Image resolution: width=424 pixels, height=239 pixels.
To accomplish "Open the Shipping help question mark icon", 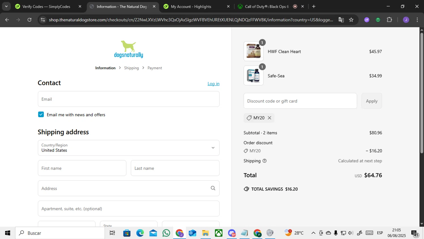I will tap(265, 161).
